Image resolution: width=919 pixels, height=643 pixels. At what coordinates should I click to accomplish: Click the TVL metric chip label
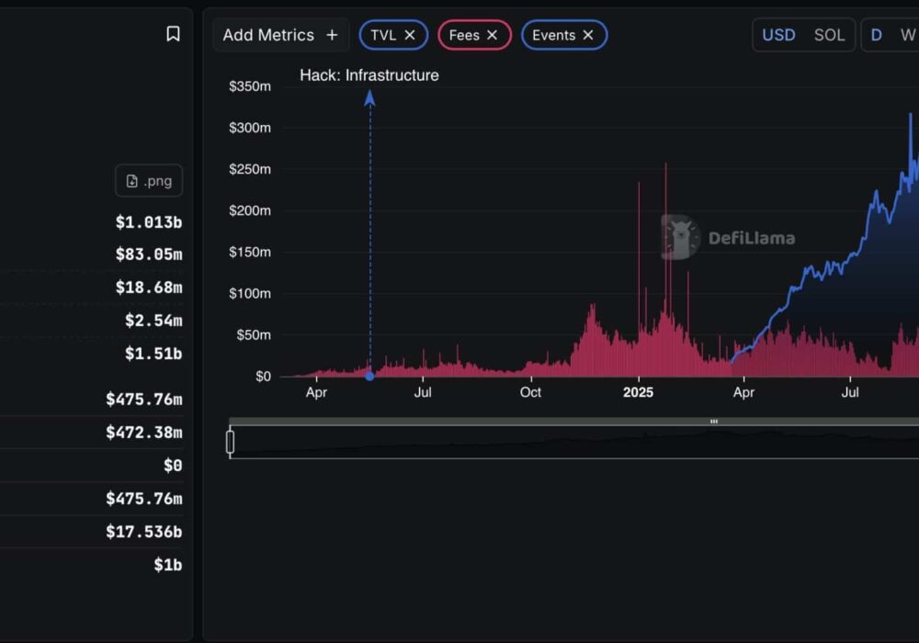pos(383,35)
